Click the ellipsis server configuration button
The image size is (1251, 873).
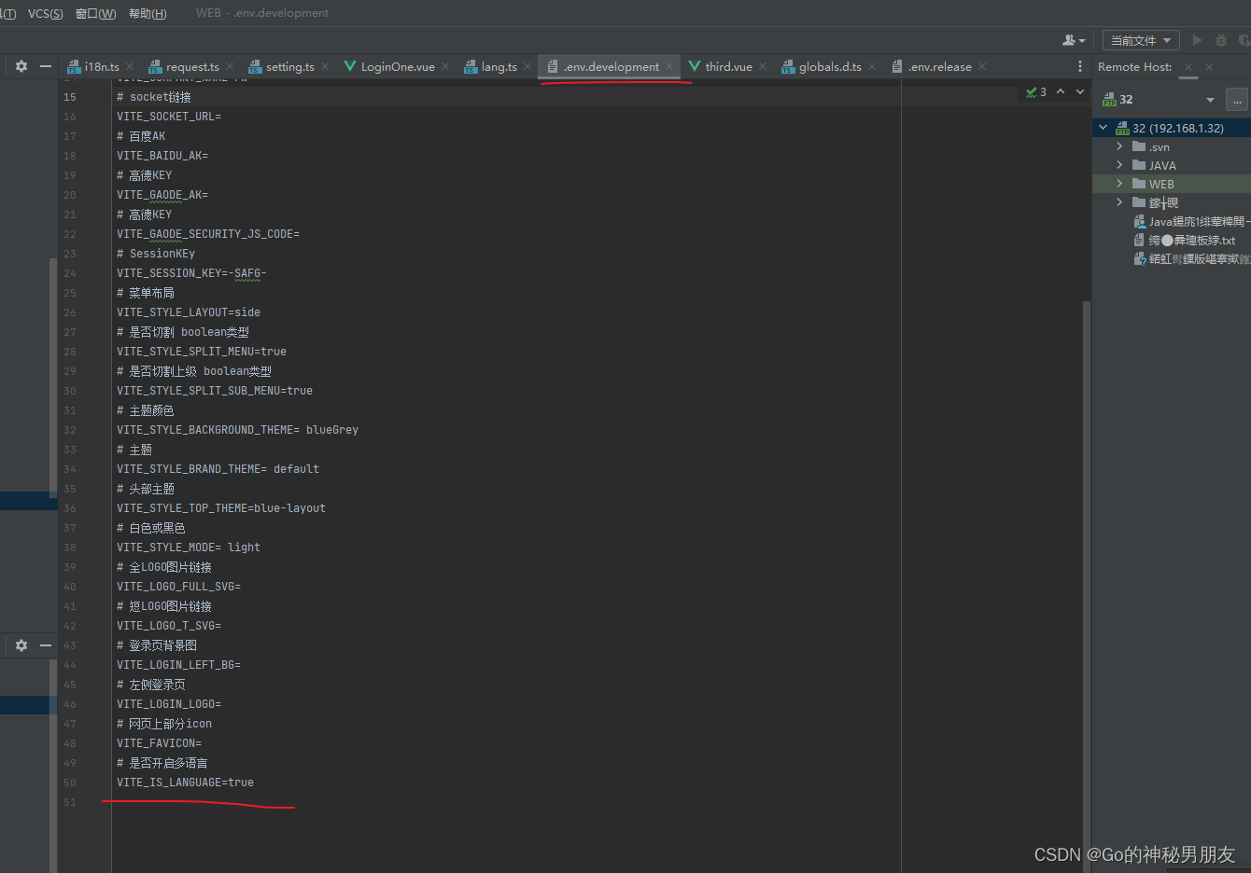(x=1237, y=100)
